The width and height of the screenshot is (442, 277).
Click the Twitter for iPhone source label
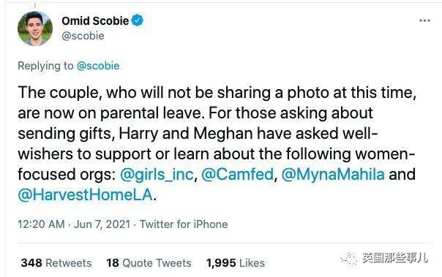(x=184, y=224)
